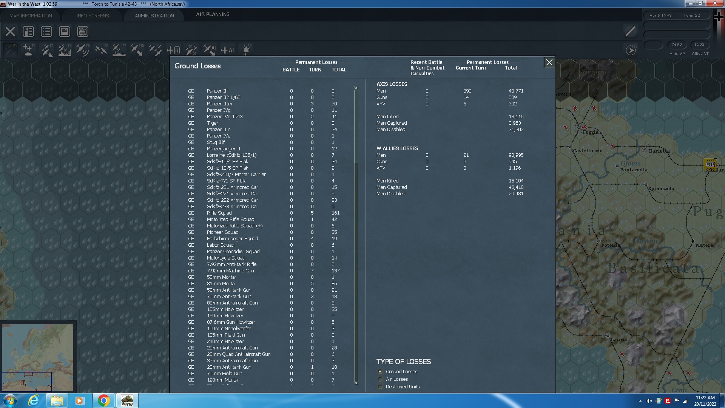Click the losses list scrollbar down arrow

click(355, 384)
